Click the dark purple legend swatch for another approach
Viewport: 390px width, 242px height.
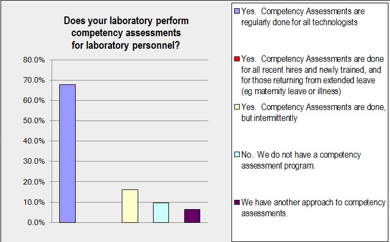(237, 202)
